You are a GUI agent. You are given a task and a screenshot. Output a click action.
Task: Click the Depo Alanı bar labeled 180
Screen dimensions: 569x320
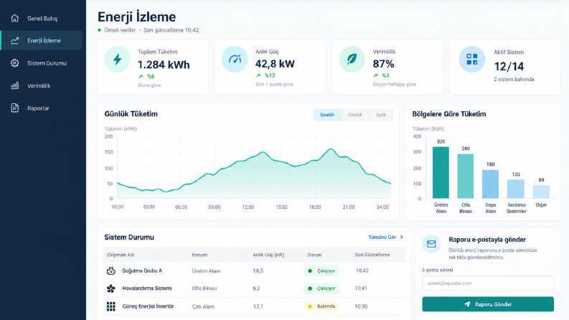(x=490, y=184)
